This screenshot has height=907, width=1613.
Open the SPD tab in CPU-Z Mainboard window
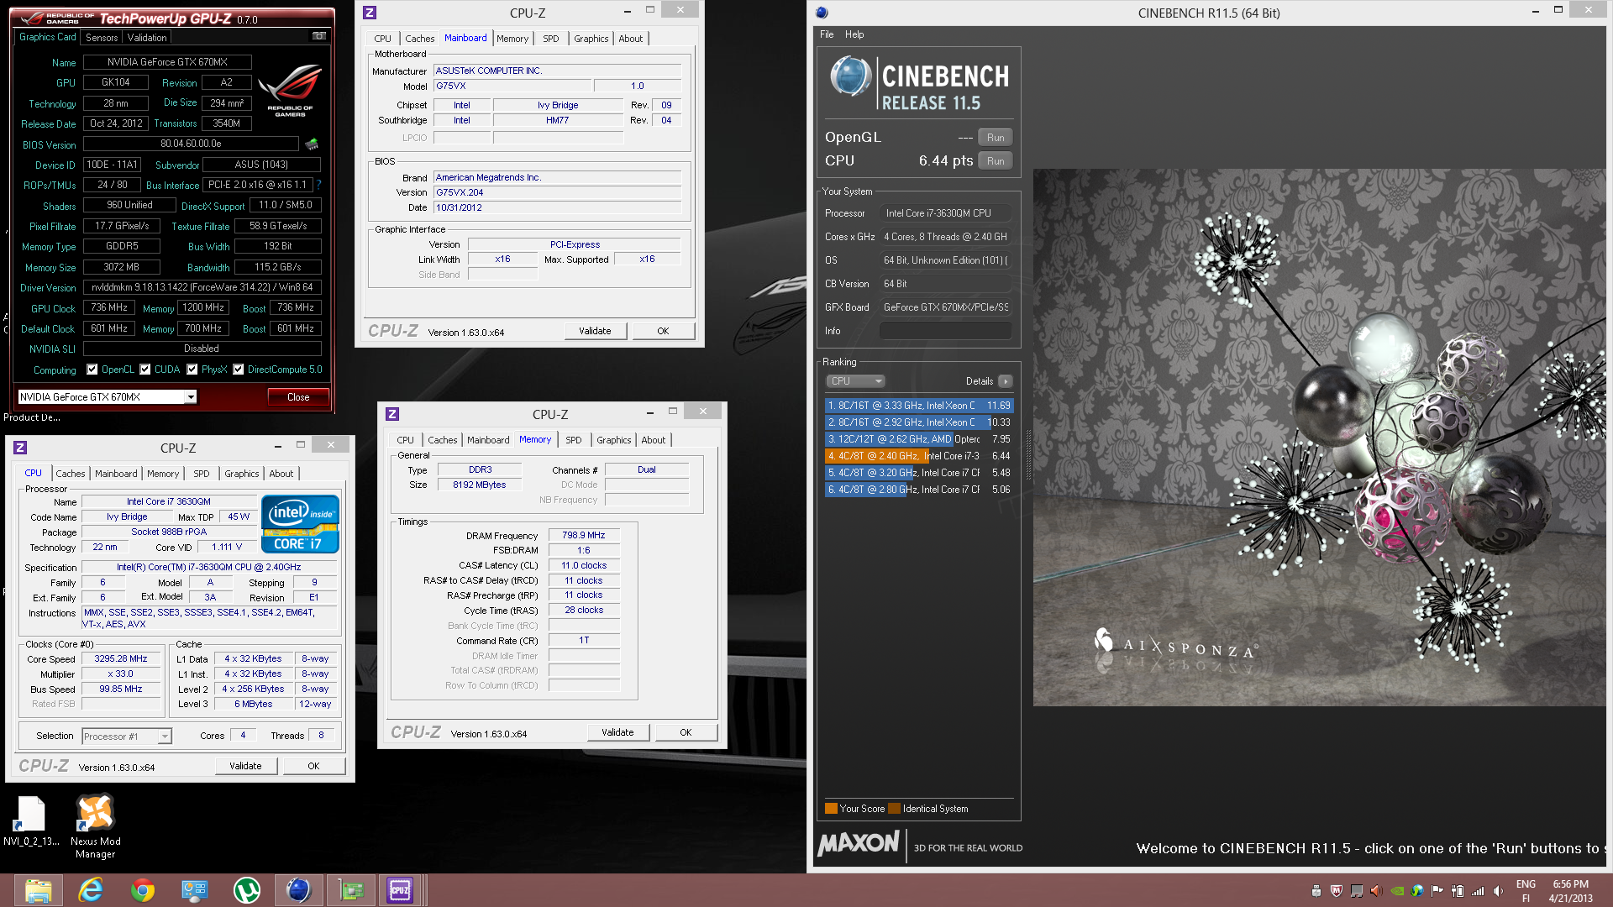pos(550,39)
